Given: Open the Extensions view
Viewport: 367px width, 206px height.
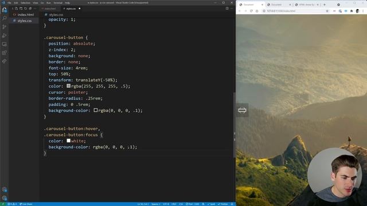Looking at the screenshot, I should [4, 53].
